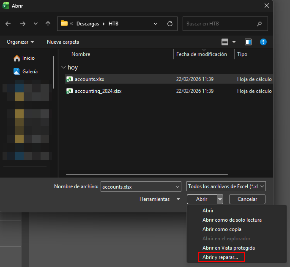Select the accounting_2024.xlsx file
The width and height of the screenshot is (290, 267).
pos(98,91)
